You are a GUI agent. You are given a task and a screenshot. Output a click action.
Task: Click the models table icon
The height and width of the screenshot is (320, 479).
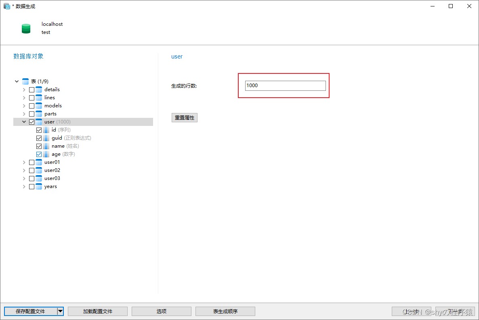(x=39, y=106)
